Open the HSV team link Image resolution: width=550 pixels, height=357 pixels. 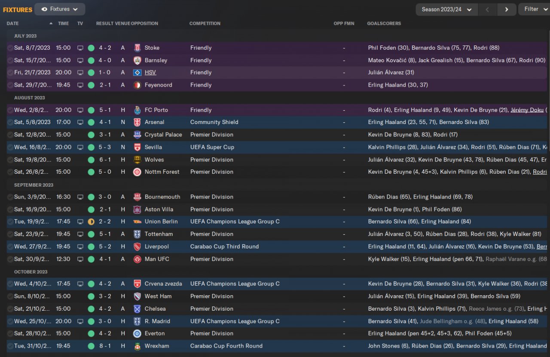150,73
